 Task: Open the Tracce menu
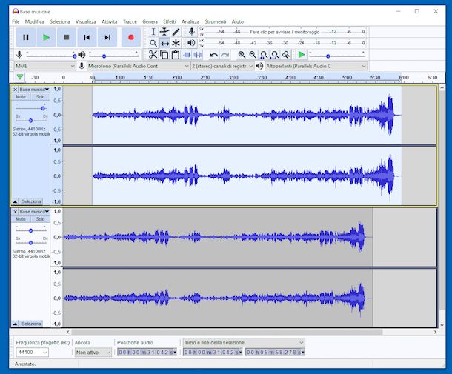(x=130, y=21)
